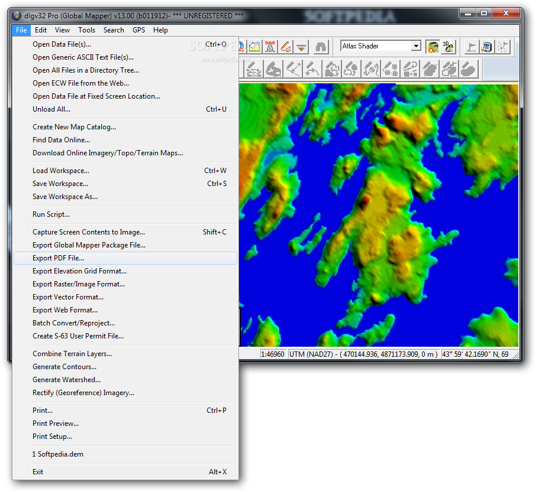Select the View Shed tower icon
The width and height of the screenshot is (536, 492).
coord(270,47)
